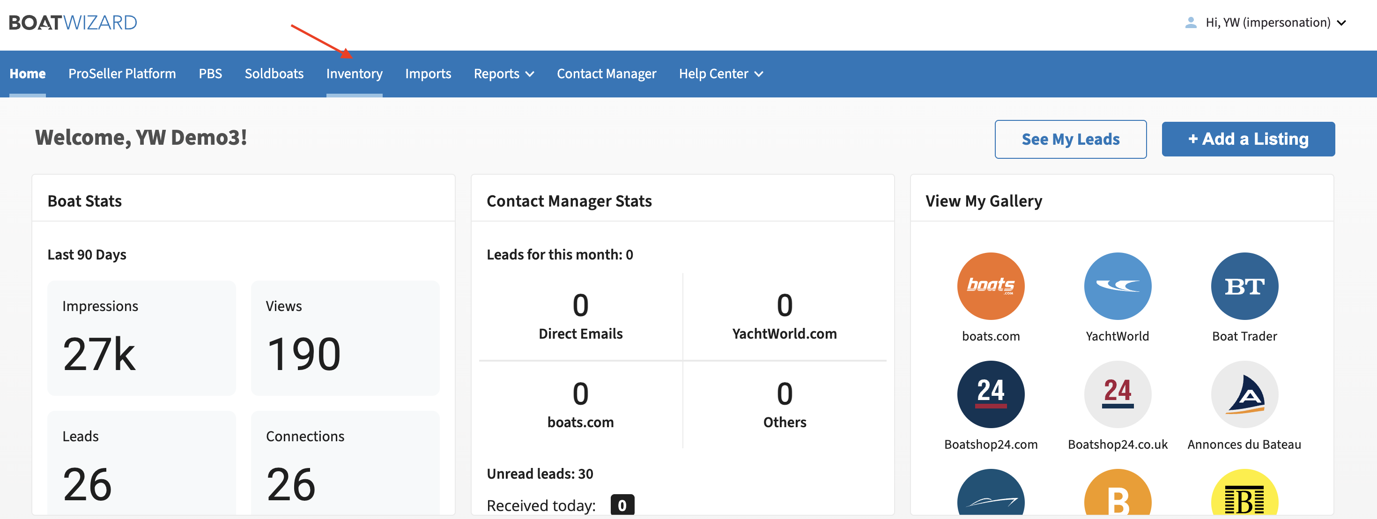This screenshot has height=519, width=1377.
Task: Open the ProSeller Platform tab
Action: click(x=122, y=74)
